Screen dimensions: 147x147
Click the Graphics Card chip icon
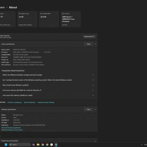[19, 14]
